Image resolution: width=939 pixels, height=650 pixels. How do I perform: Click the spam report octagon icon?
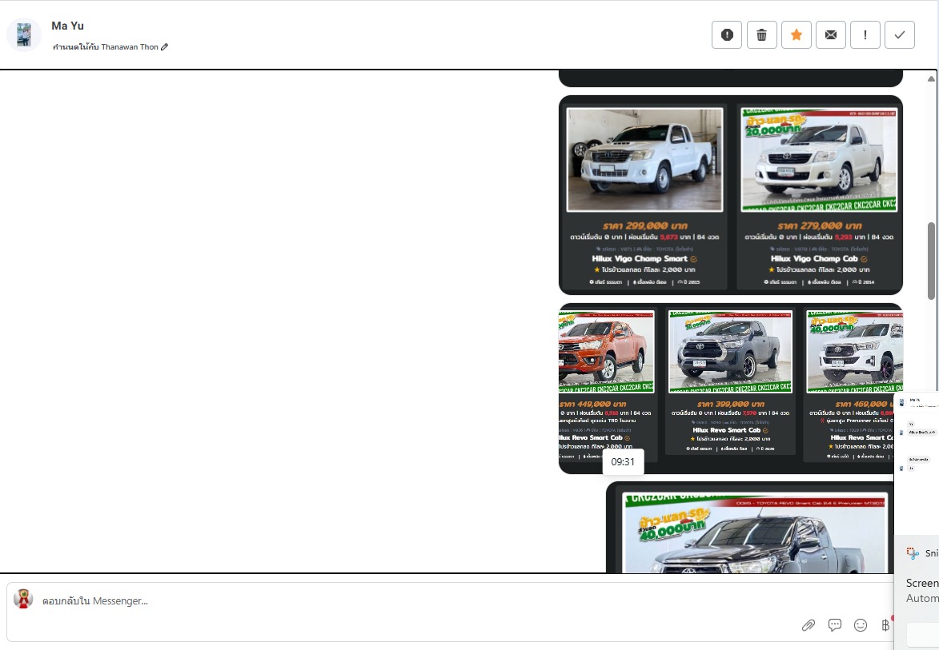[x=727, y=34]
